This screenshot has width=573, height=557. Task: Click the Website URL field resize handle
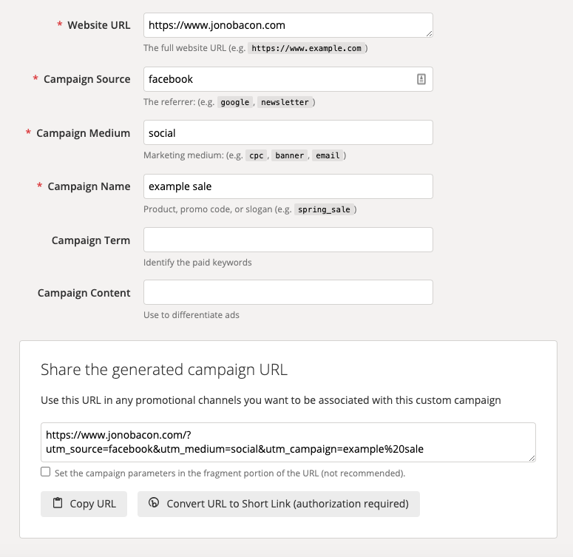coord(428,33)
